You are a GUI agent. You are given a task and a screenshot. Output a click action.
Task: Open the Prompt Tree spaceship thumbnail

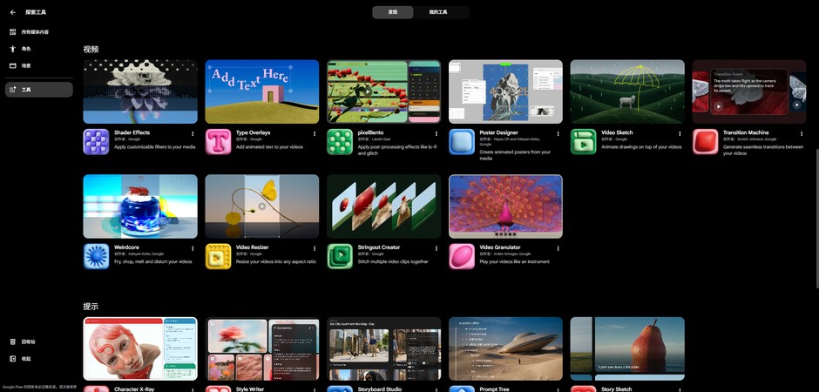(x=505, y=348)
